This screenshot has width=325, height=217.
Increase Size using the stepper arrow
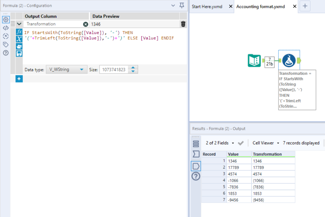point(133,68)
